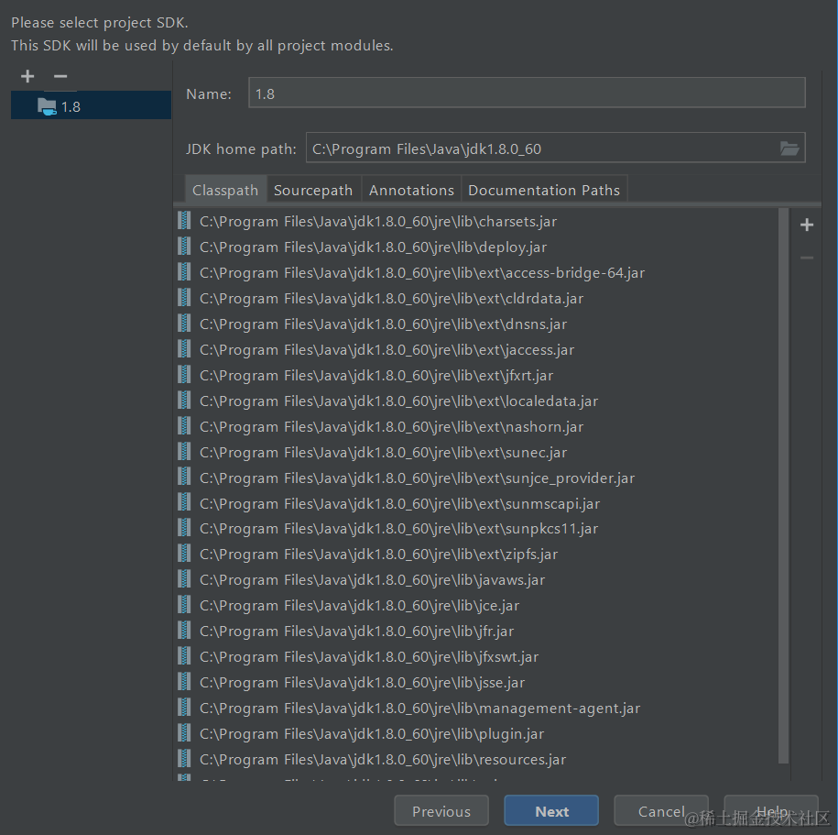
Task: Select the 1.8 SDK entry in the list
Action: click(x=91, y=106)
